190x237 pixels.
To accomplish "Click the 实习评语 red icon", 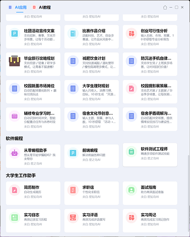I will (x=73, y=218).
